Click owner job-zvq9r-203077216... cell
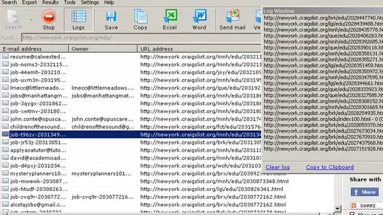Viewport: 383px width, 215px height. (x=102, y=197)
